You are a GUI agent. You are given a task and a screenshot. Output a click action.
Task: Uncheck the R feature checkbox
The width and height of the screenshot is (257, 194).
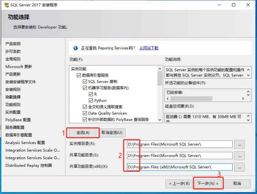(91, 94)
